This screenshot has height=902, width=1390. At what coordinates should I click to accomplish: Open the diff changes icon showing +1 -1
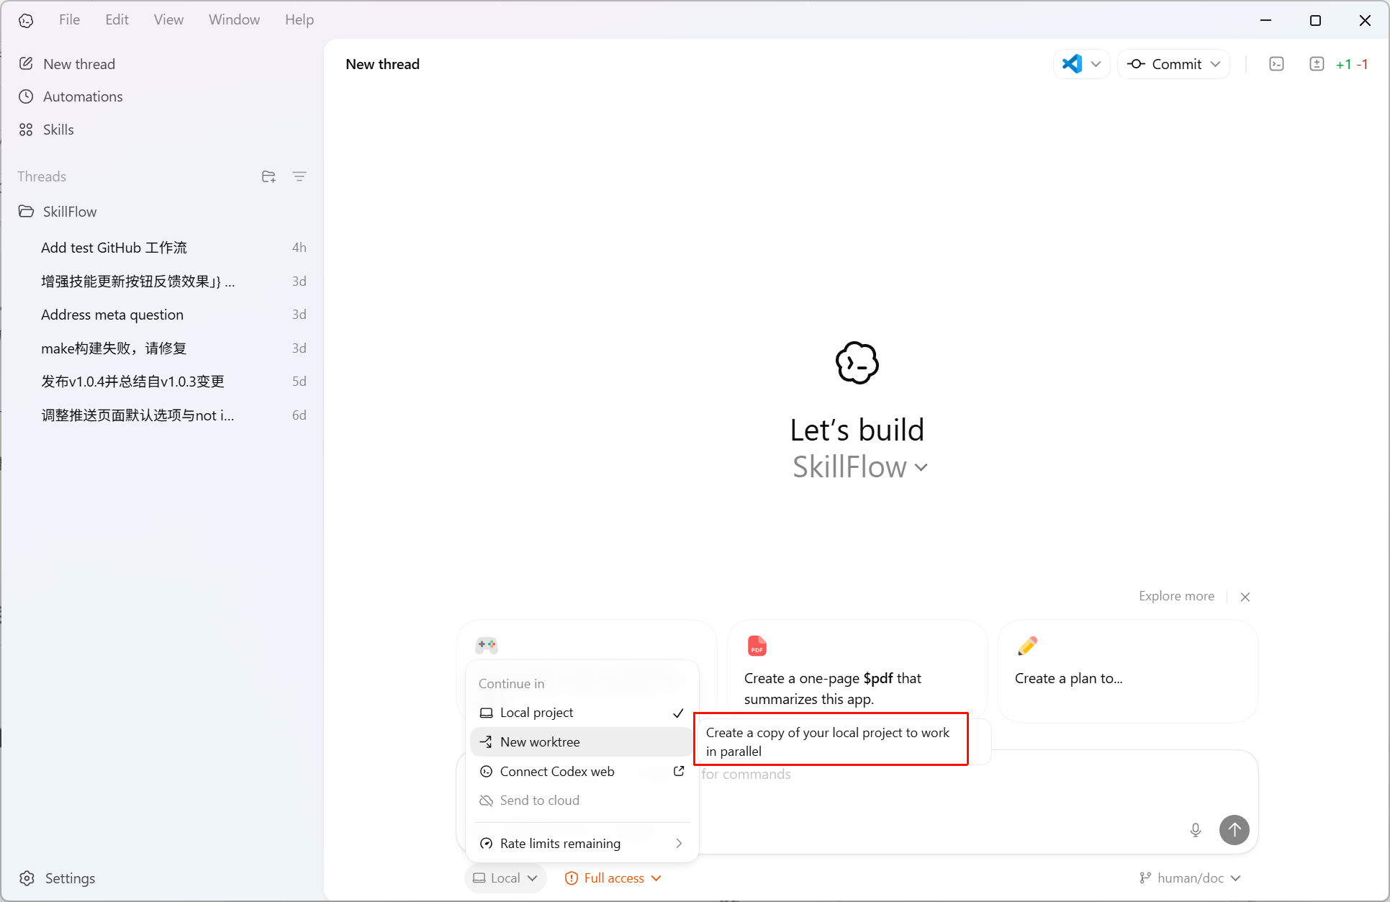point(1317,64)
